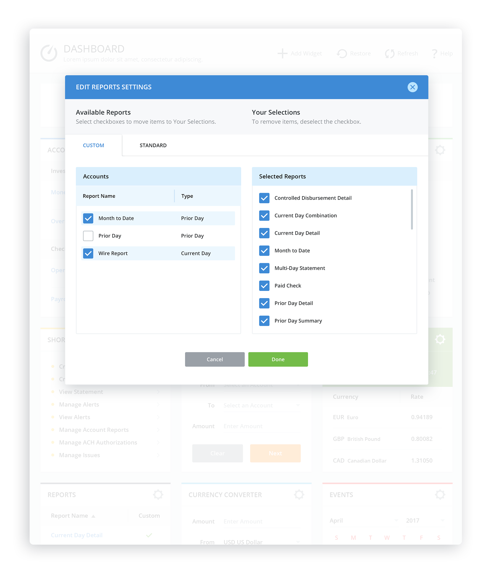
Task: Expand Manage Issues chevron arrow
Action: tap(158, 455)
